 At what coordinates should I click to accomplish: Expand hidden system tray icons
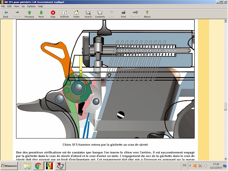[x=190, y=166]
